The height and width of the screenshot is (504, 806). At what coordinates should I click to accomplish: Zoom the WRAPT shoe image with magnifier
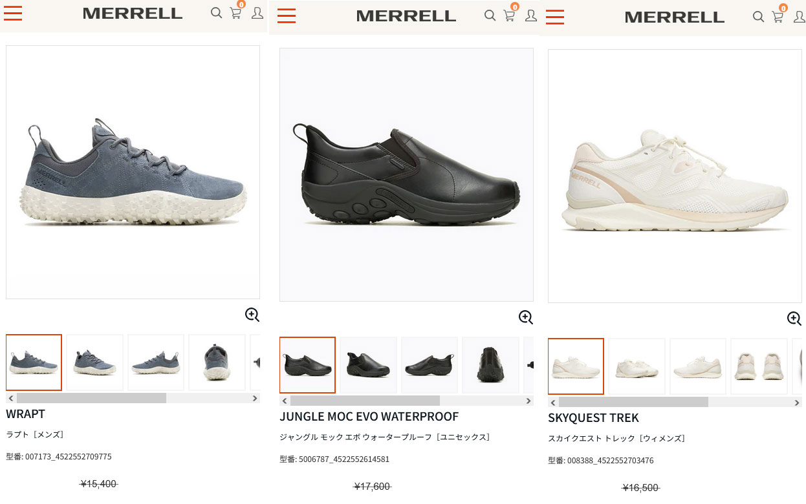coord(252,315)
